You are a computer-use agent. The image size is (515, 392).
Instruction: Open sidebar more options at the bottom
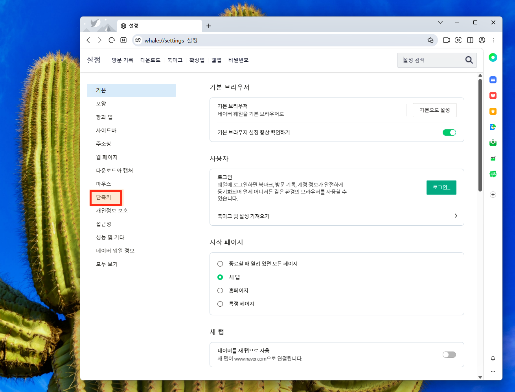click(x=493, y=372)
